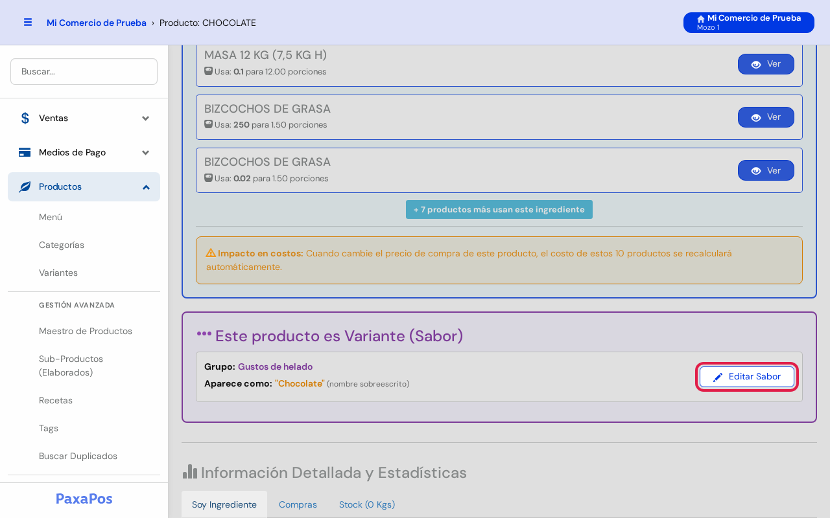Viewport: 830px width, 518px height.
Task: Switch to the Stock (0 Kgs) tab
Action: (x=367, y=504)
